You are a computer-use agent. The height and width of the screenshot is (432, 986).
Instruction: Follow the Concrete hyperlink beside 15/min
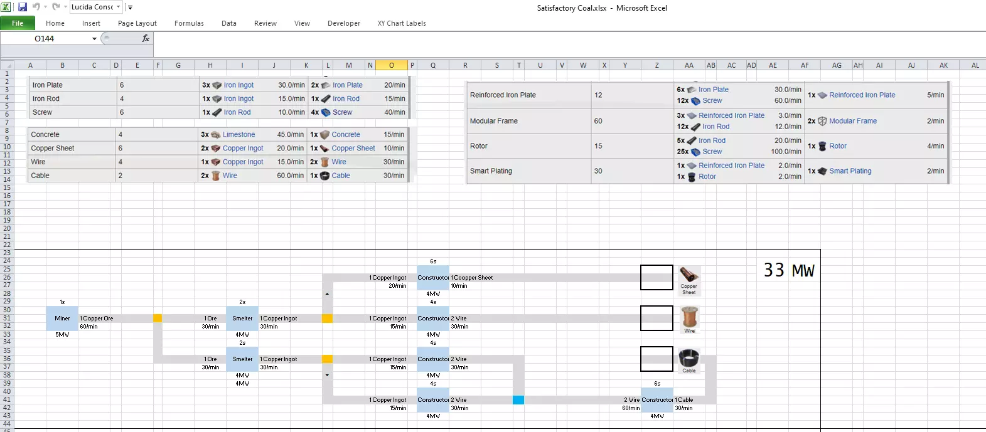coord(346,135)
